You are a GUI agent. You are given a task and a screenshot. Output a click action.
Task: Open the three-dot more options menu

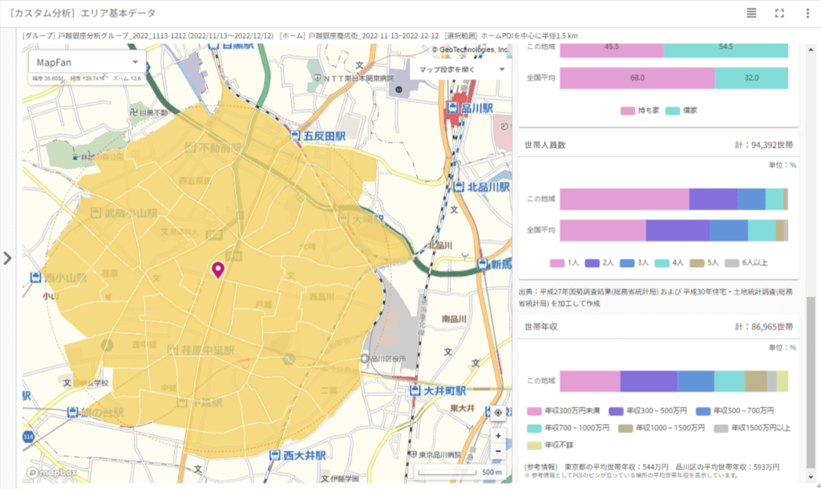tap(807, 13)
